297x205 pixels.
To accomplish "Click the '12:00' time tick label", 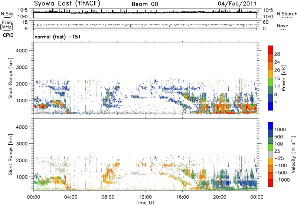I will pos(145,197).
